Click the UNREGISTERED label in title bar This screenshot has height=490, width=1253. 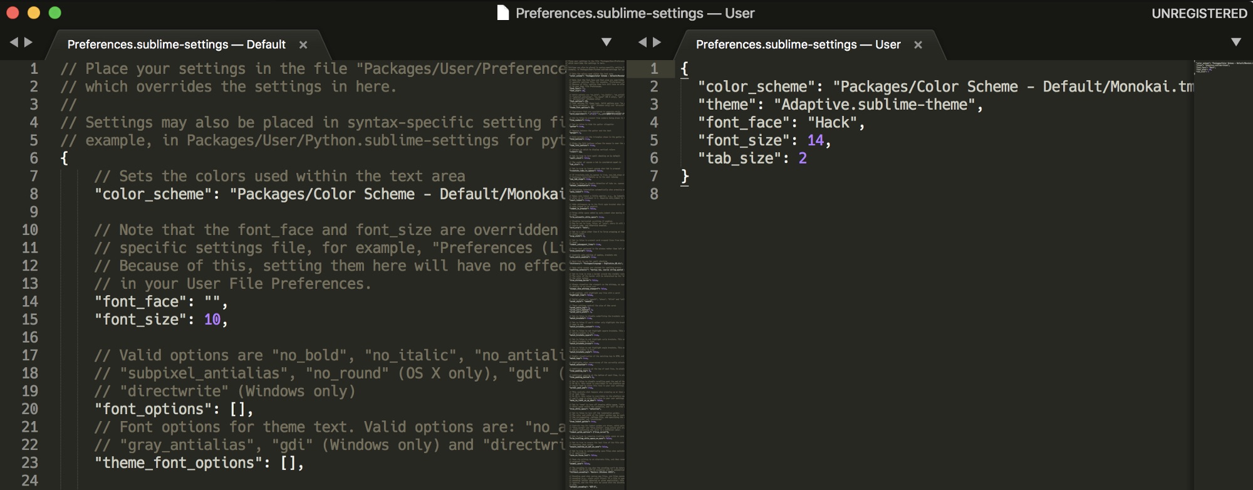tap(1199, 14)
